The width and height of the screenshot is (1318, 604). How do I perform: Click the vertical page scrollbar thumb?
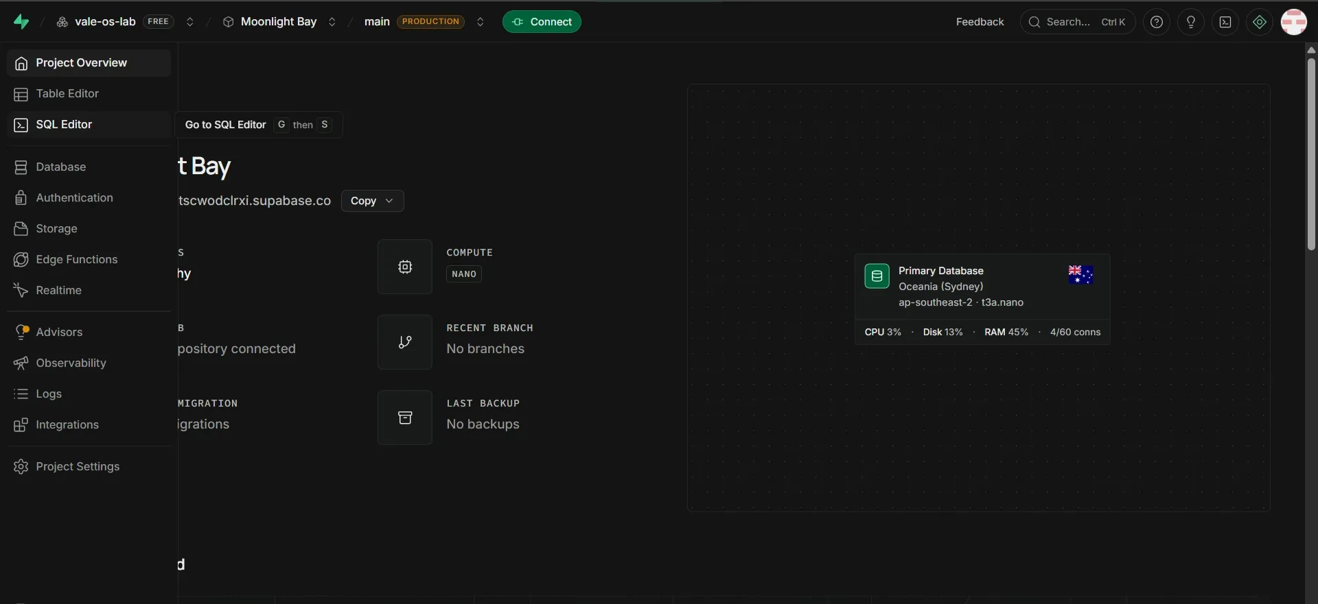coord(1311,154)
